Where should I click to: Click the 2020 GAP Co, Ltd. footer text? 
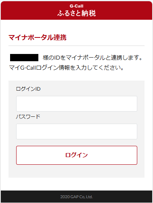[x=76, y=197]
